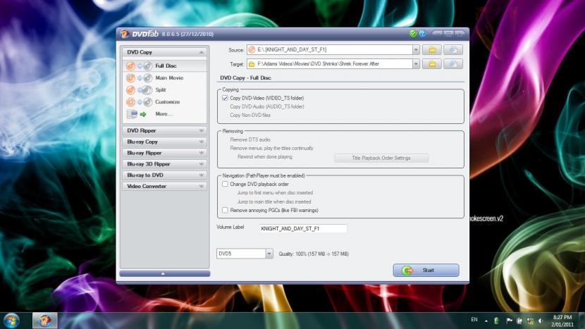Click the Volume Label text field
585x329 pixels.
(302, 229)
